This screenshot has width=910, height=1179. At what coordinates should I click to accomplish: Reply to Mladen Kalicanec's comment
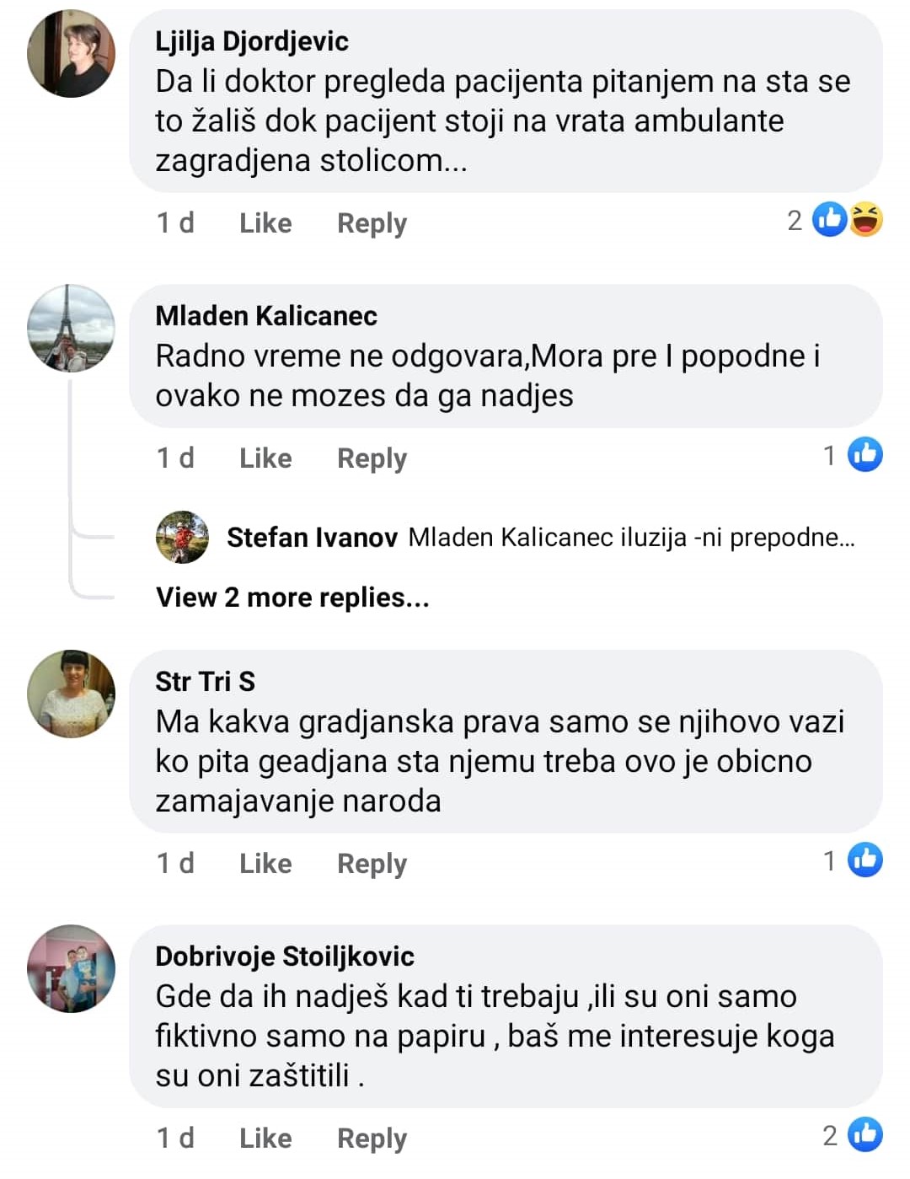[372, 458]
